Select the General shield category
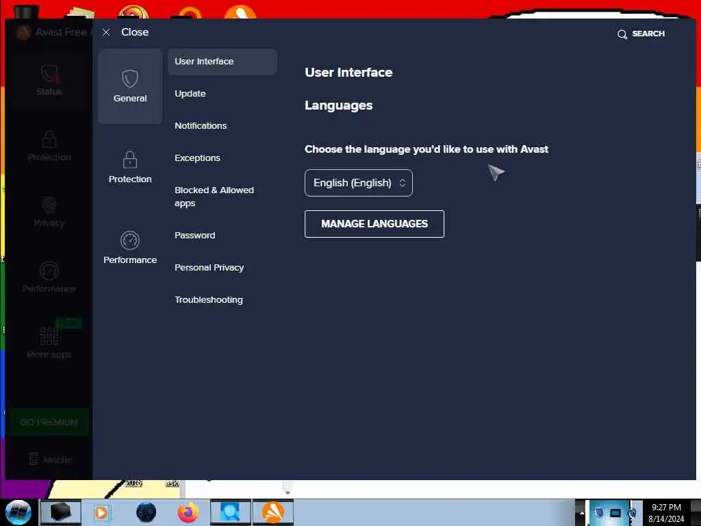The height and width of the screenshot is (526, 701). (129, 86)
